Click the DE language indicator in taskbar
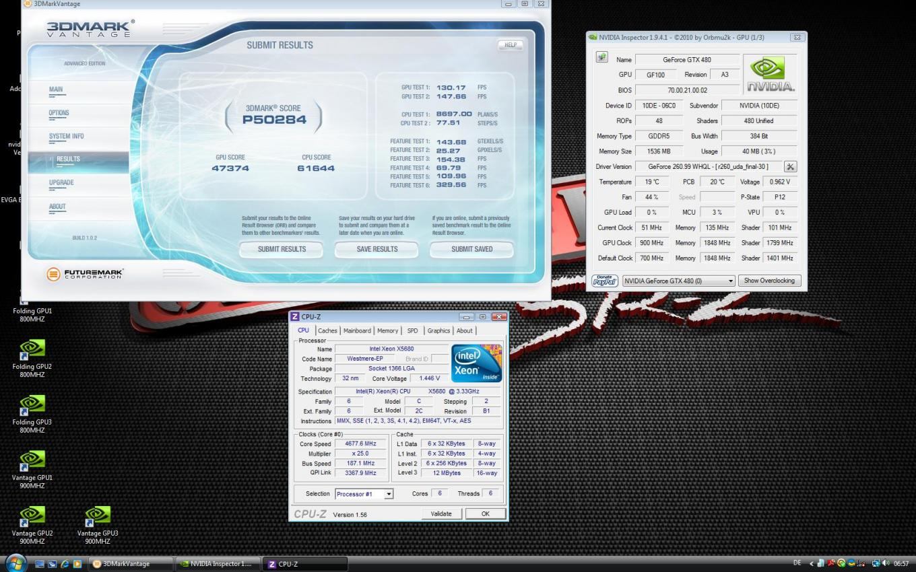Viewport: 916px width, 572px height. pyautogui.click(x=797, y=563)
